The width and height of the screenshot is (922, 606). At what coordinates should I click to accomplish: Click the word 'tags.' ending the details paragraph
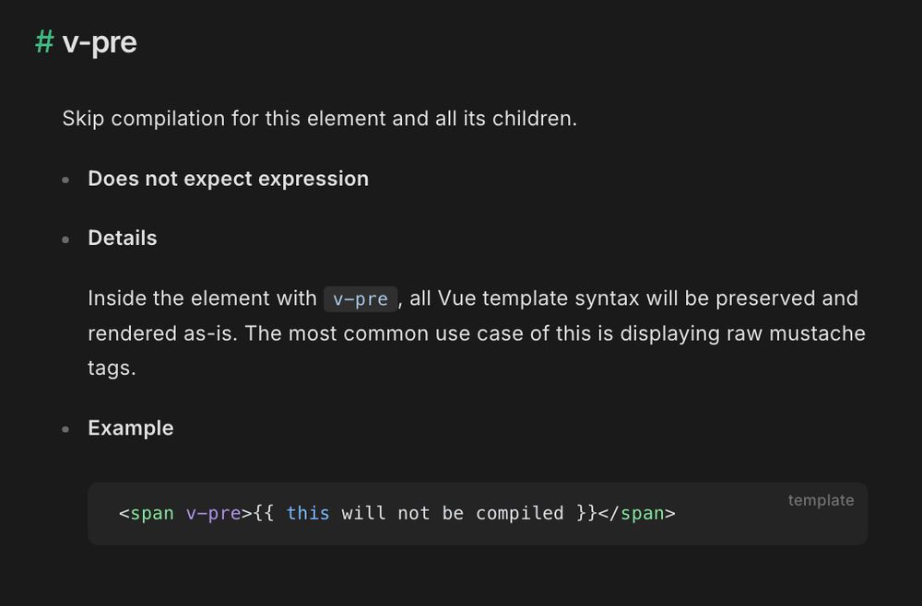tap(112, 368)
